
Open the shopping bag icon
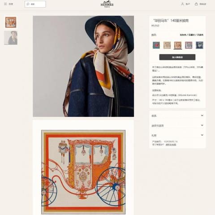point(196,4)
